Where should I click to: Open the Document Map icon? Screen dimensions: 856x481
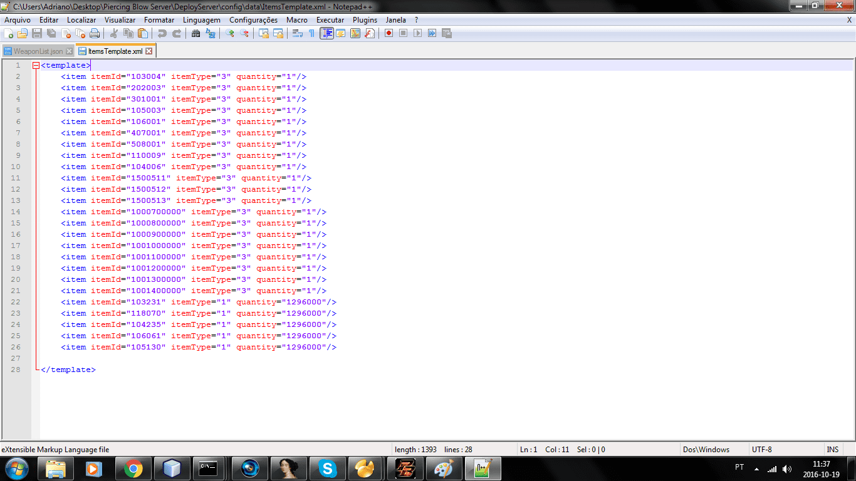pos(355,33)
